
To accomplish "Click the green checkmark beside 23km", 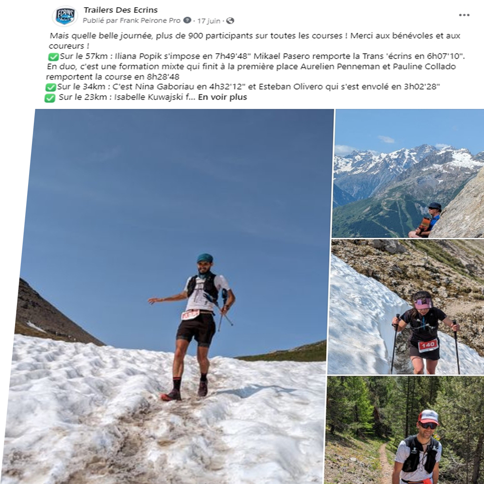I will click(50, 98).
